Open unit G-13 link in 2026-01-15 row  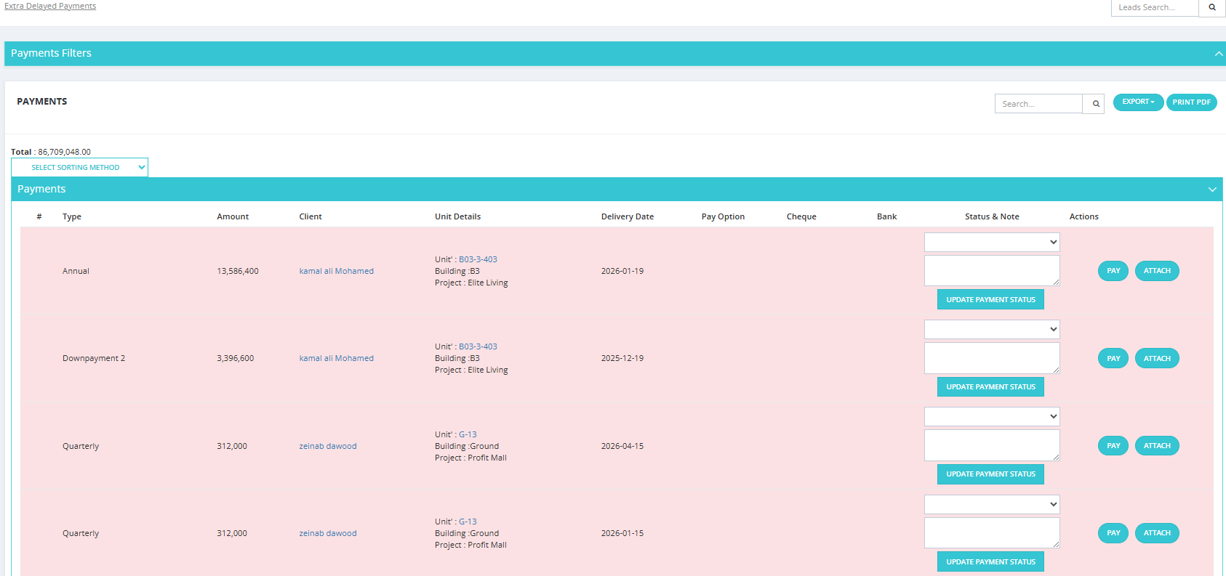tap(468, 522)
